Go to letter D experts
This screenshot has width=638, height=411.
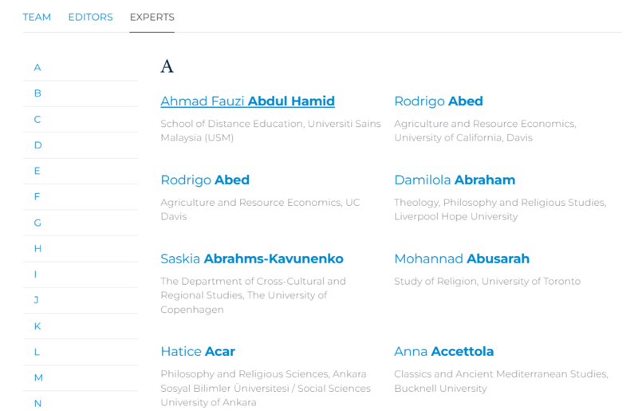pyautogui.click(x=37, y=145)
